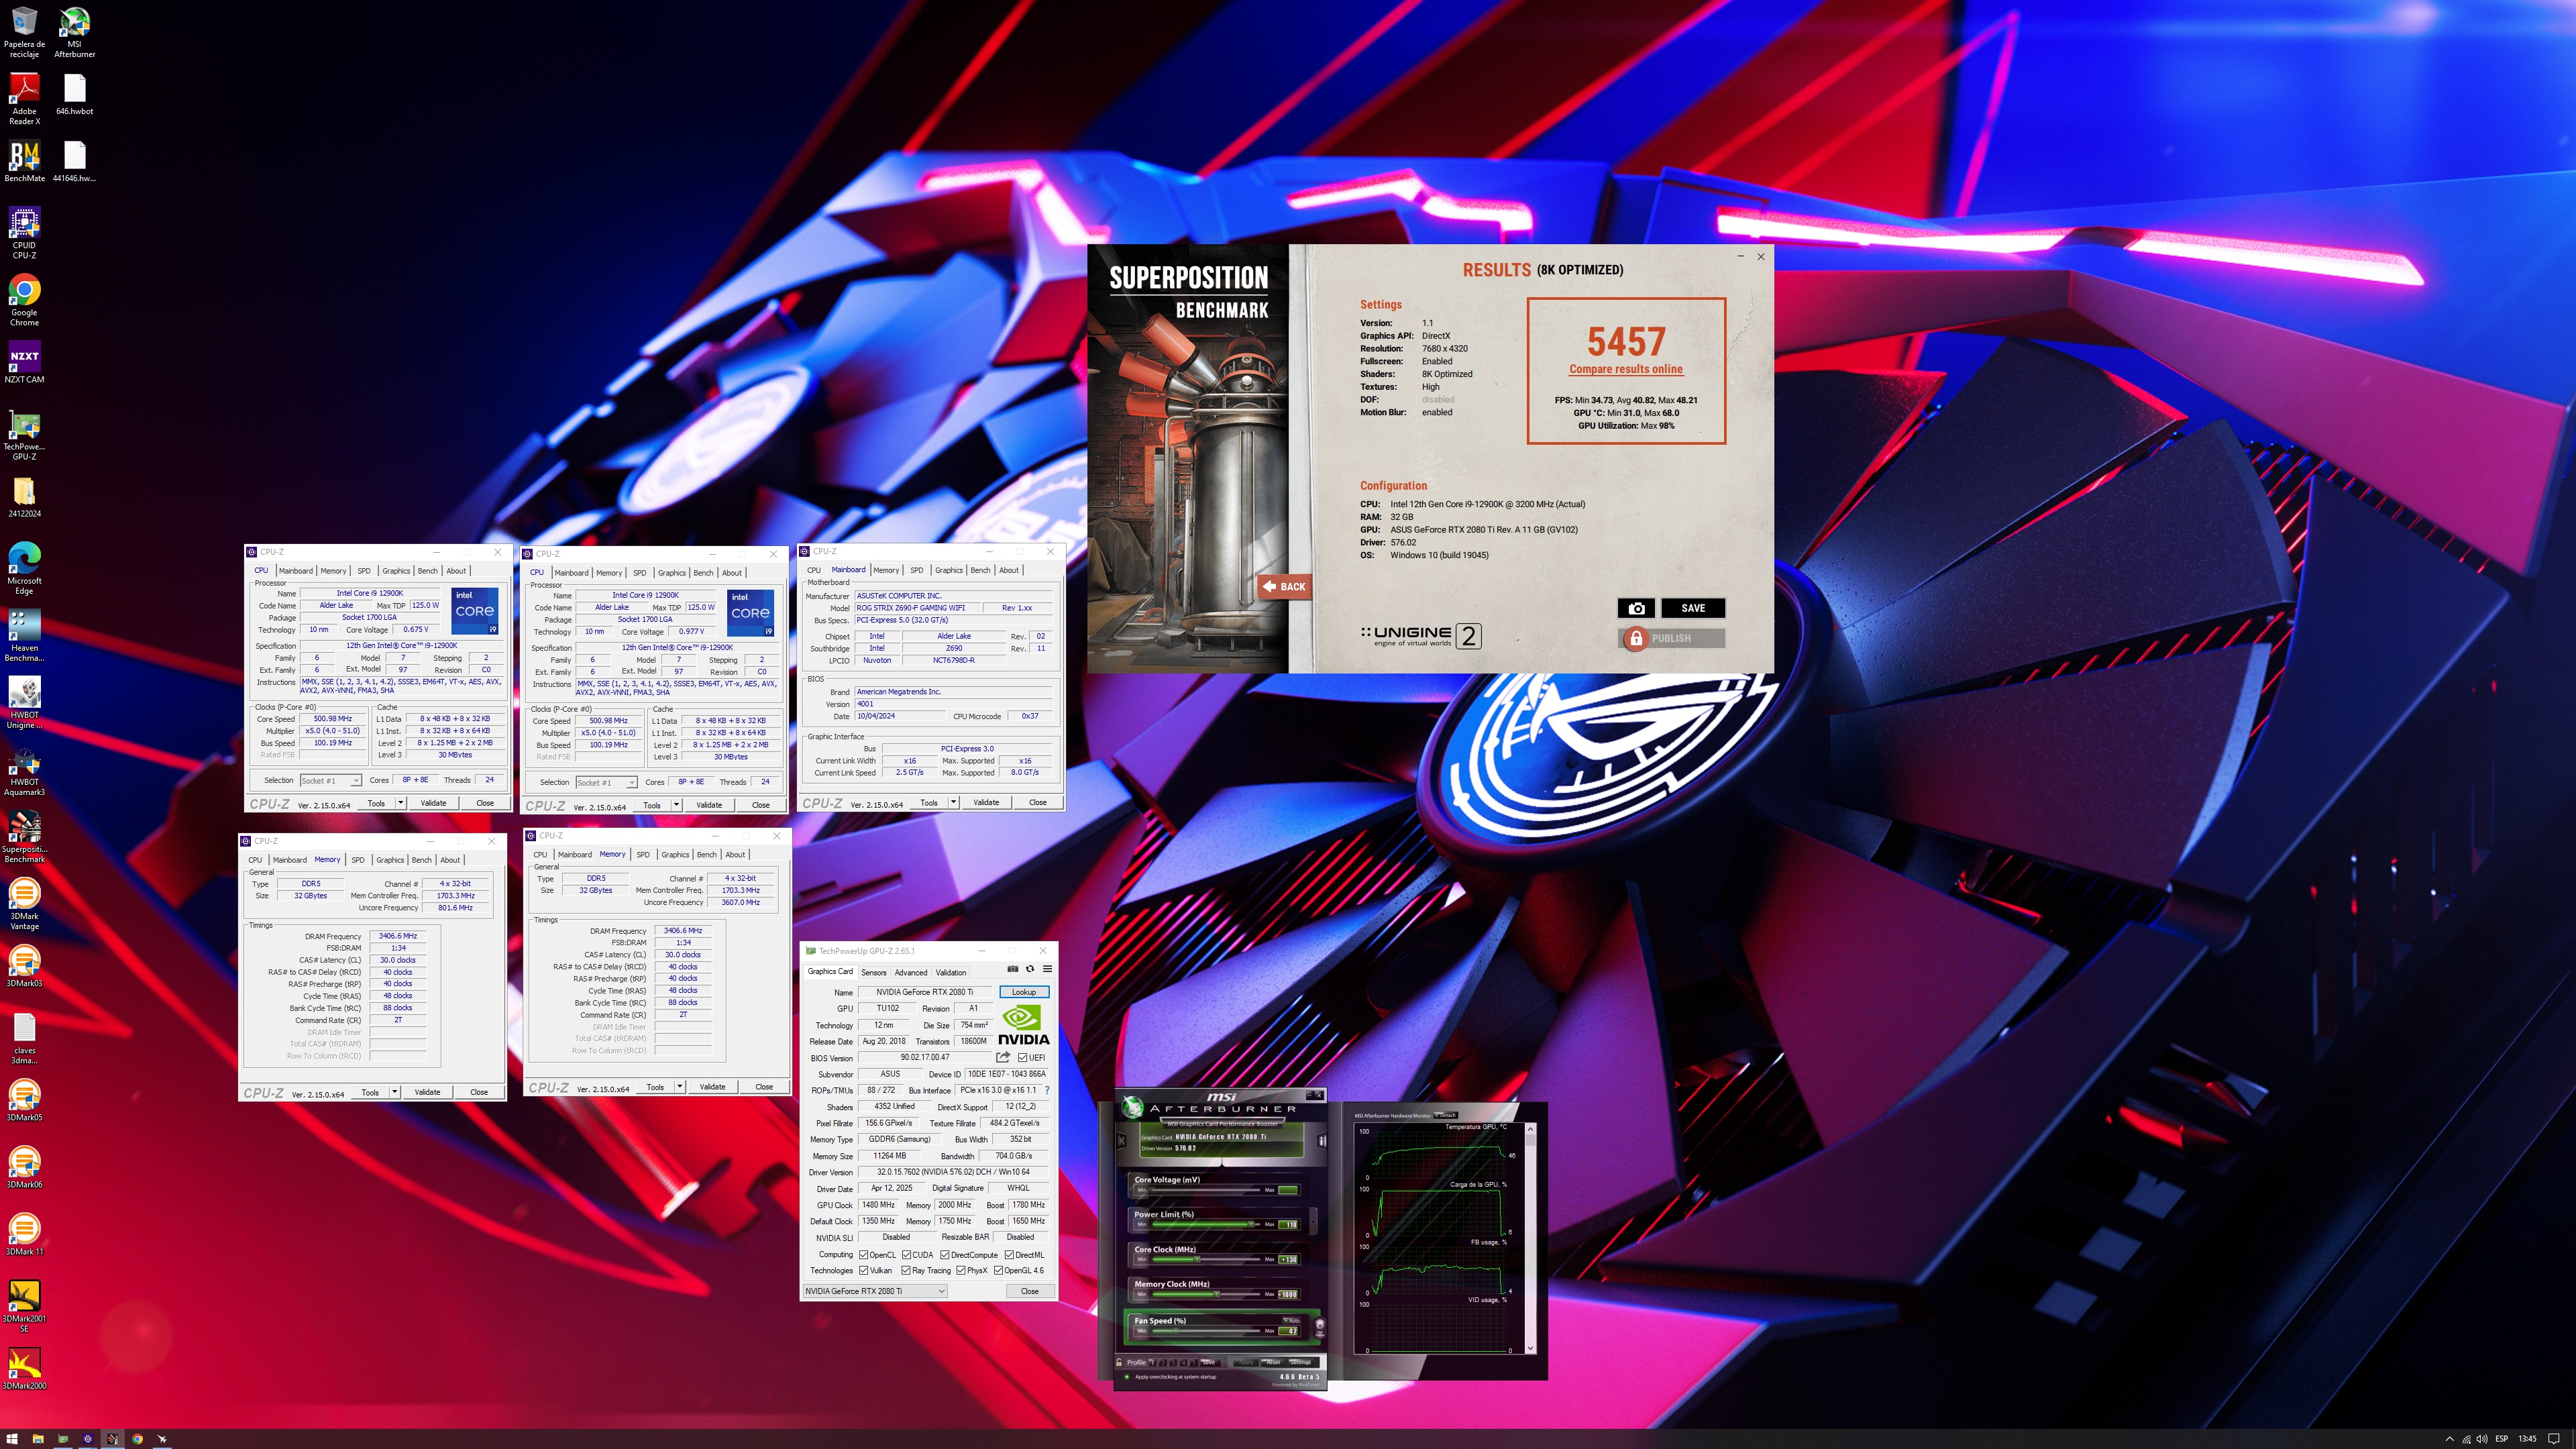Screen dimensions: 2576x1449
Task: Click the Afterburner profile lock icon
Action: pos(1119,1363)
